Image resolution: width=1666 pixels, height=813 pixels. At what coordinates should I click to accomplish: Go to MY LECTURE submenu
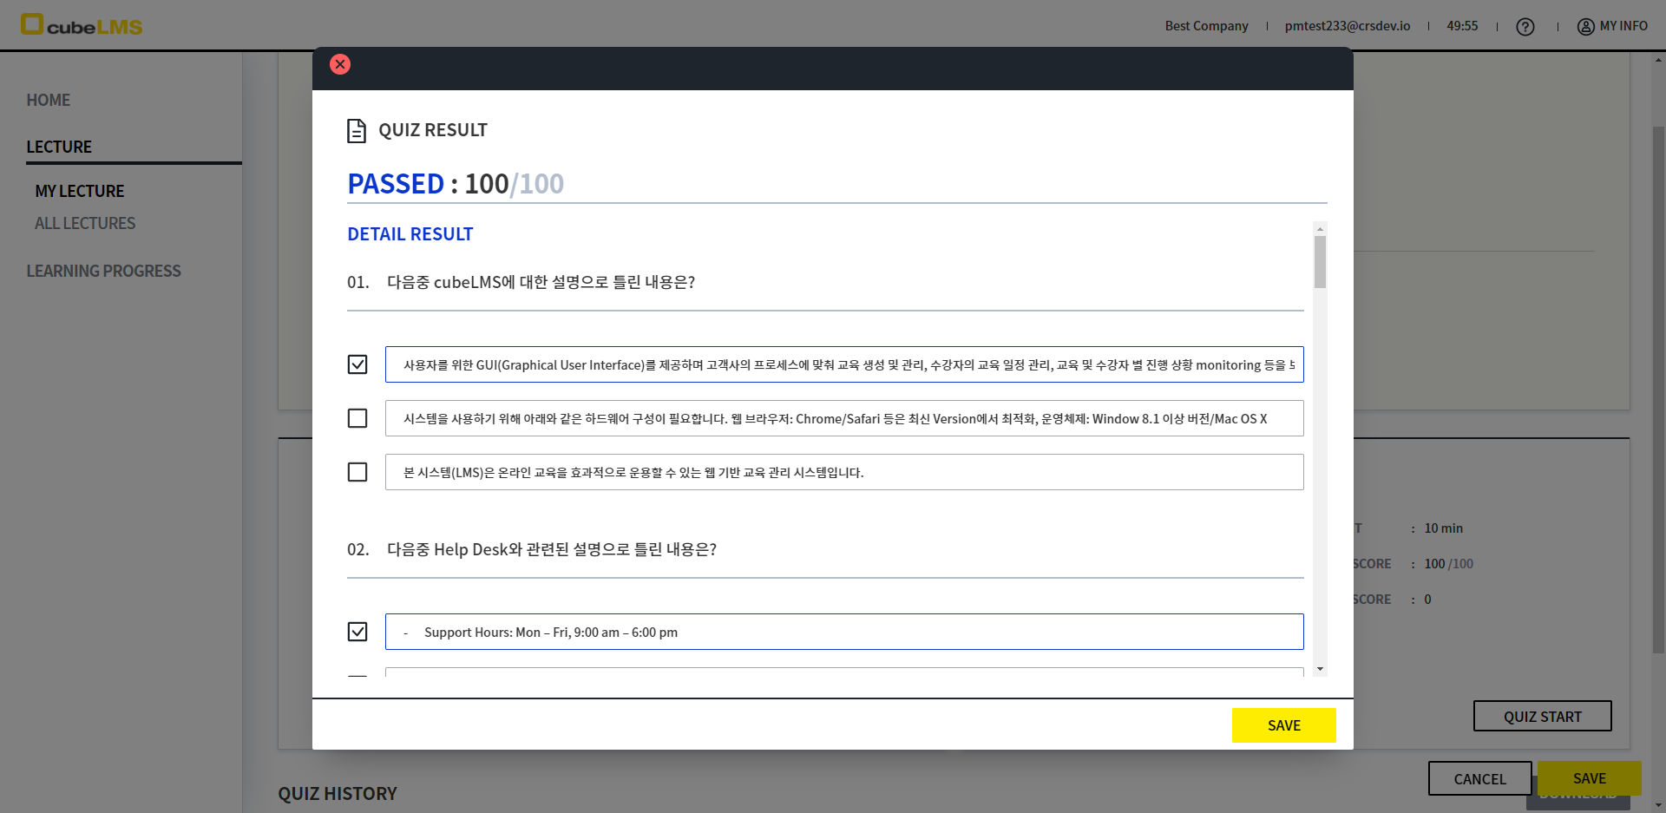point(80,191)
